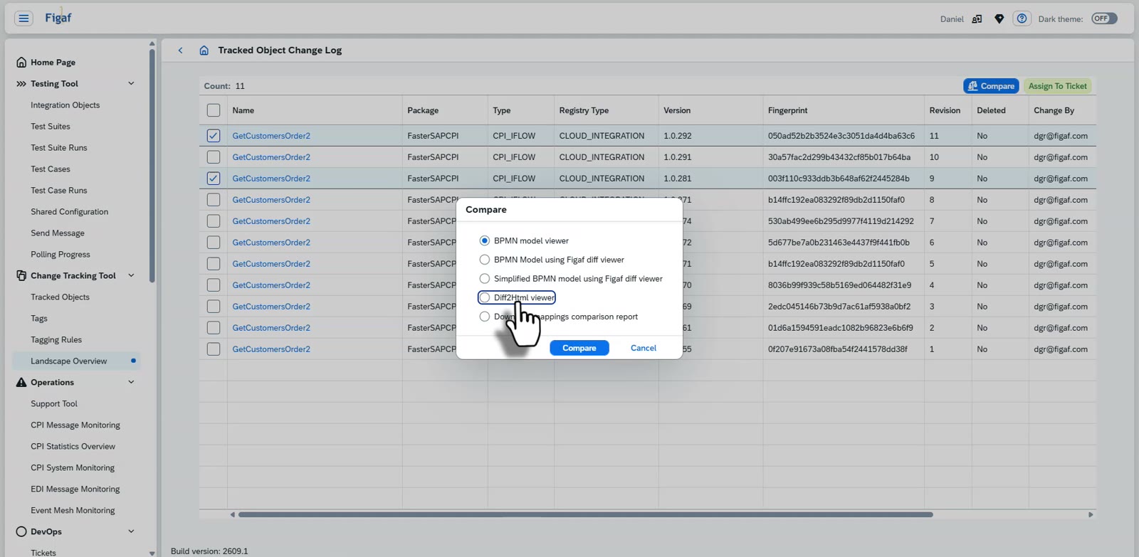
Task: Click the Home Page house icon in the sidebar
Action: [x=21, y=63]
